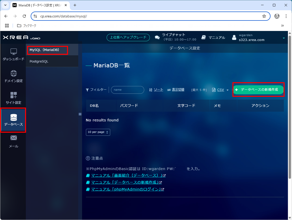Viewport: 292px width, 220px height.
Task: Open the マニュアル book icon
Action: (x=204, y=37)
